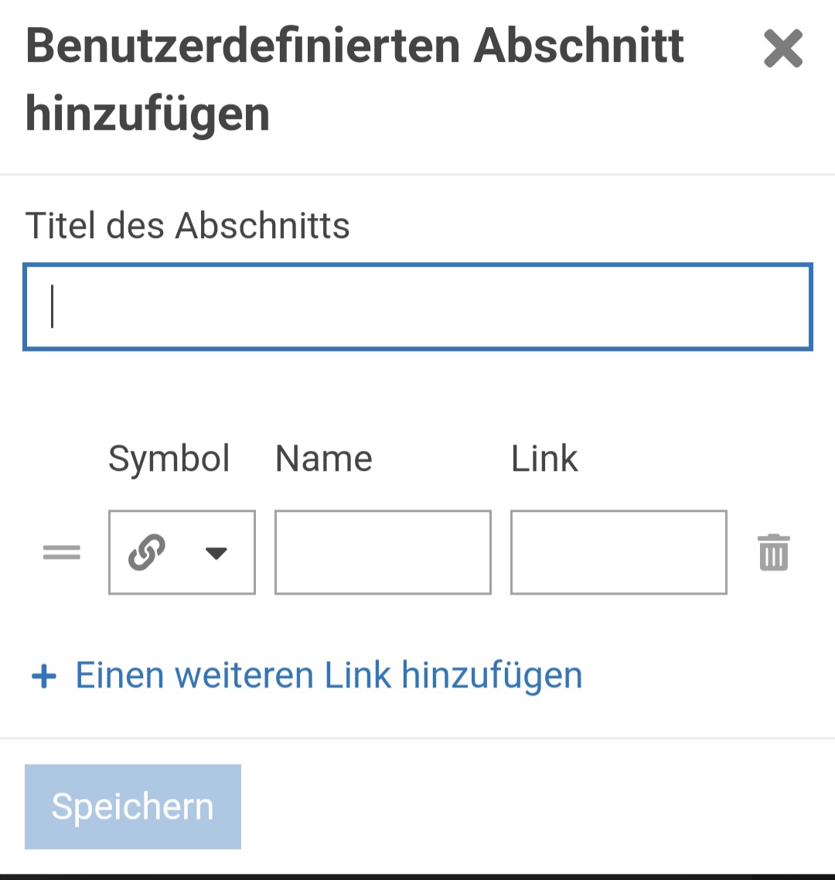Image resolution: width=835 pixels, height=880 pixels.
Task: Click the dialog heading Benutzerdefinierten Abschnitt hinzufügen
Action: pos(355,46)
